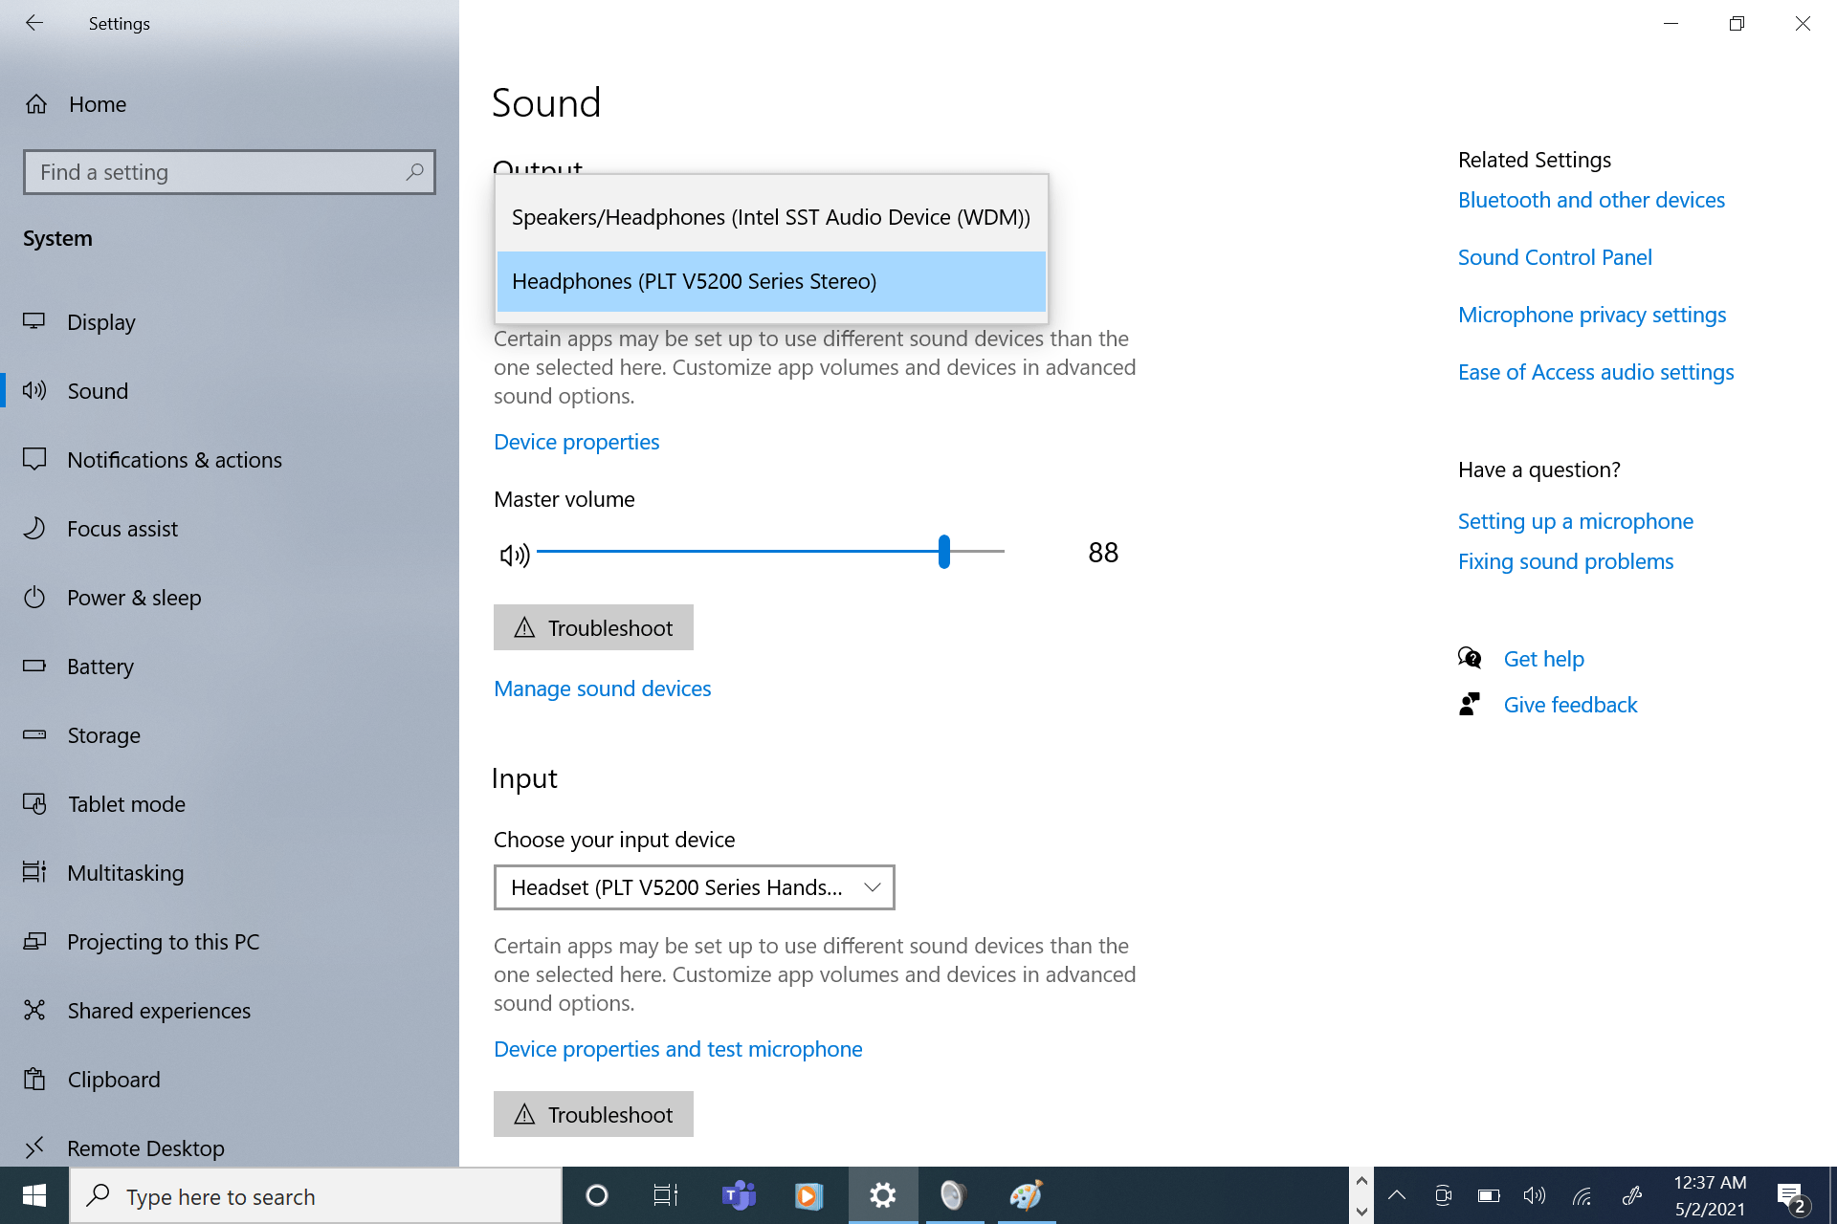Click the Focus assist moon icon

coord(35,529)
